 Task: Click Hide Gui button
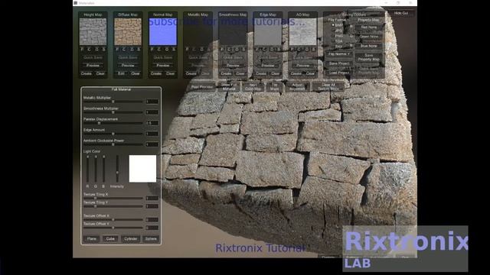pos(400,13)
